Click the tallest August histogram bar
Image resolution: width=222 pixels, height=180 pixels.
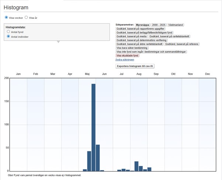136,166
